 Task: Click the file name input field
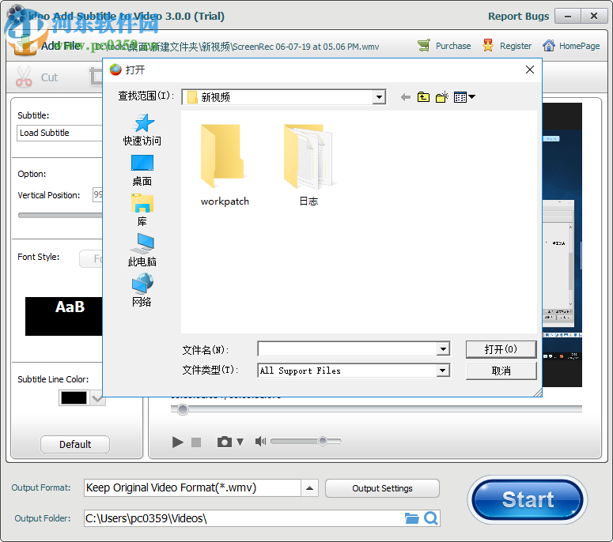(x=347, y=348)
